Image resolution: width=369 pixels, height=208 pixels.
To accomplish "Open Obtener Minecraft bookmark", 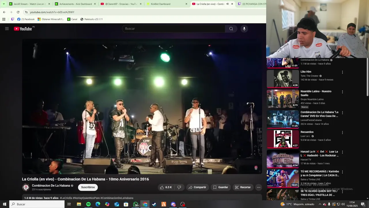I will [51, 19].
